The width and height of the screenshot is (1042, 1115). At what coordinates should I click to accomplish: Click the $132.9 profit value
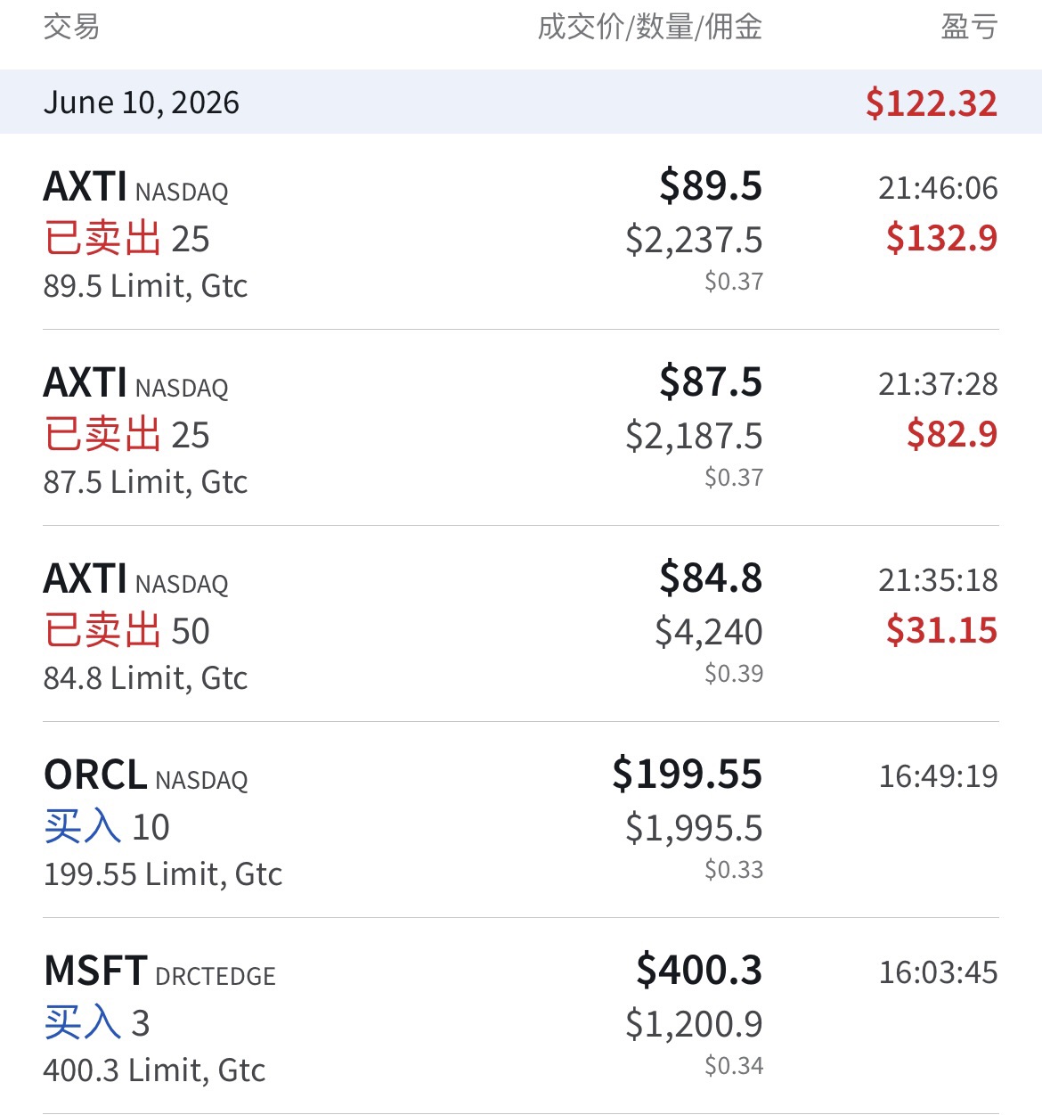pyautogui.click(x=941, y=238)
